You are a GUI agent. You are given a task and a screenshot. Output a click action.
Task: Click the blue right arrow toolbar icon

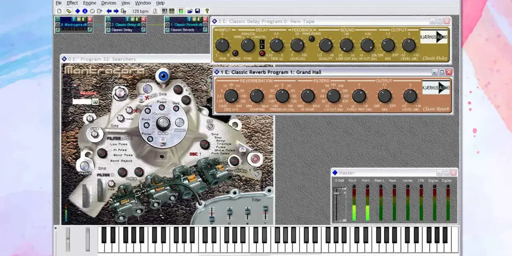click(116, 11)
